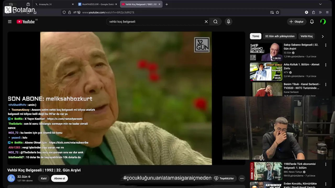Open the 32.Gün channel avatar
335x188 pixels.
[x=11, y=178]
